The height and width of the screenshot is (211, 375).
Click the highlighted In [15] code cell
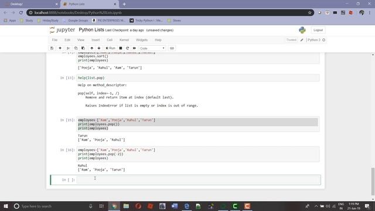198,124
